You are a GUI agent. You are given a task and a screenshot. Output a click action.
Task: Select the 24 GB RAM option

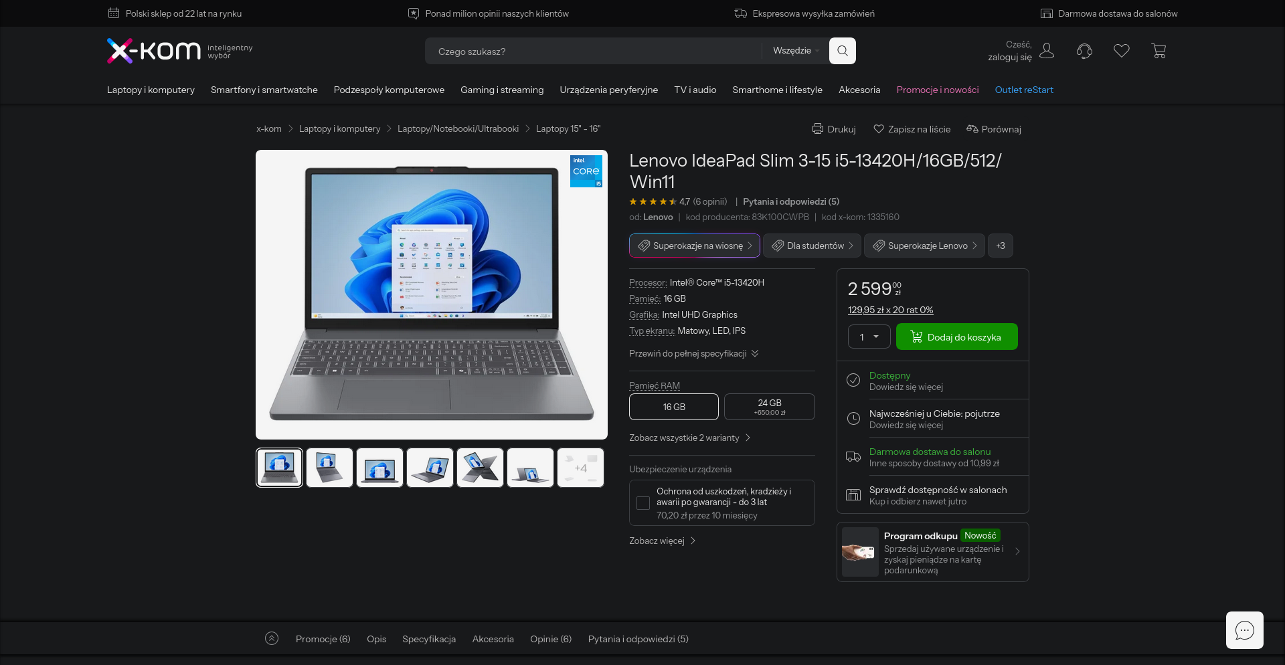[x=770, y=407]
